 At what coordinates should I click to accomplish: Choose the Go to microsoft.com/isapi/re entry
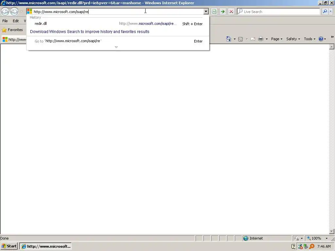tap(118, 41)
